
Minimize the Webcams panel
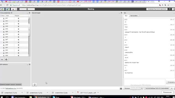point(27,65)
